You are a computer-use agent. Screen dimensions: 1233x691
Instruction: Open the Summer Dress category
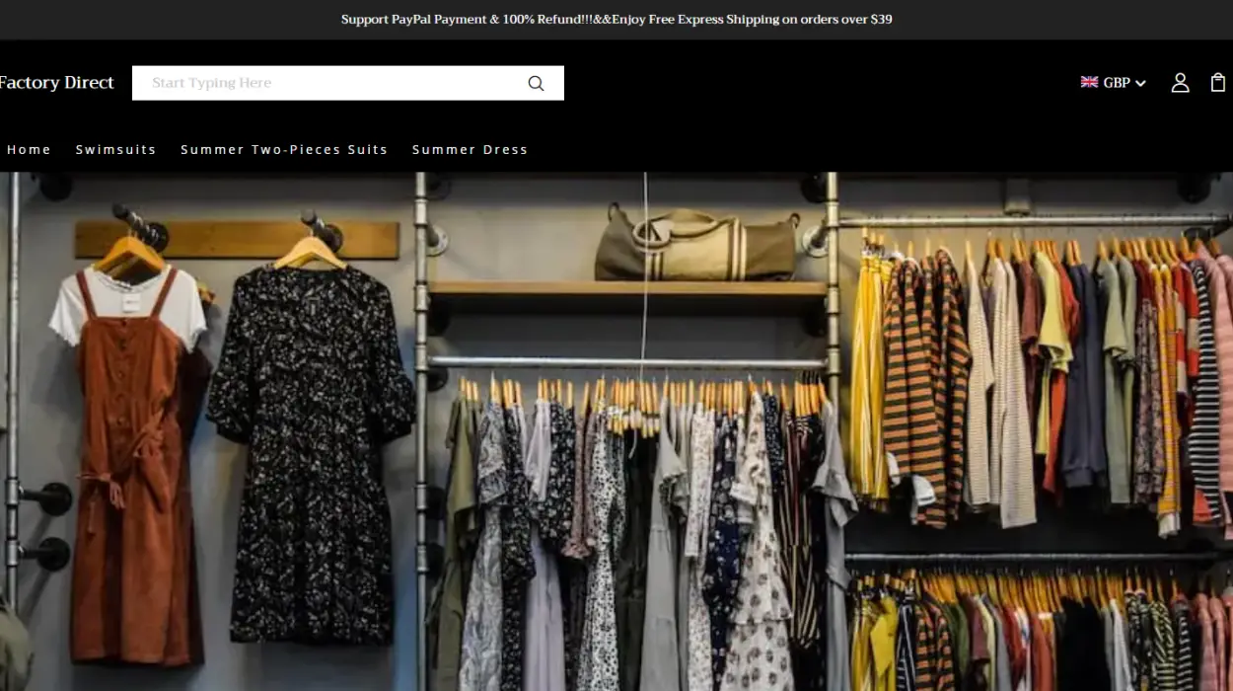[470, 149]
